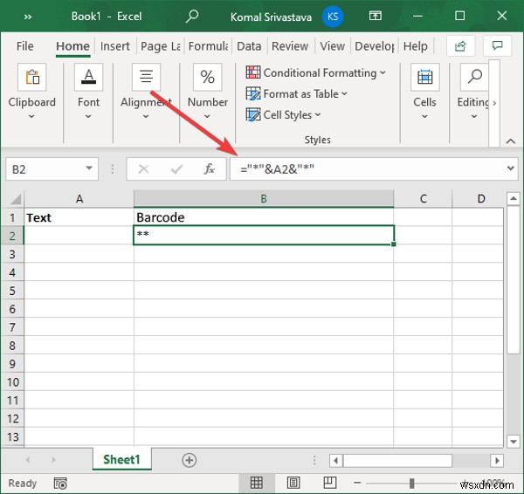524x494 pixels.
Task: Open the File tab
Action: tap(25, 46)
